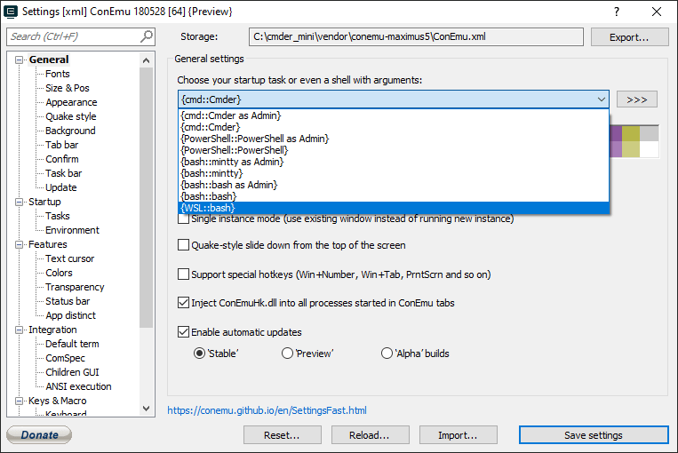
Task: Open the Size & Pos settings page
Action: point(68,88)
